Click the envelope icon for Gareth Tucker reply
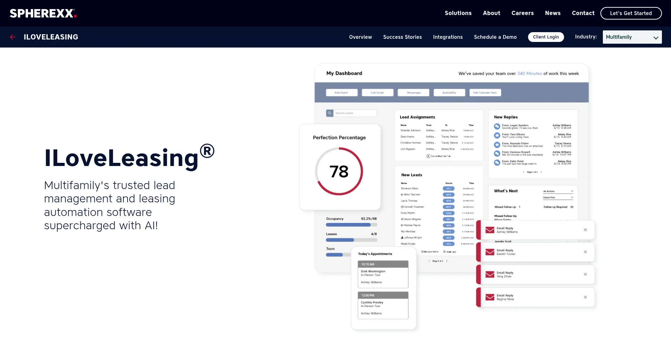This screenshot has width=671, height=347. [490, 252]
